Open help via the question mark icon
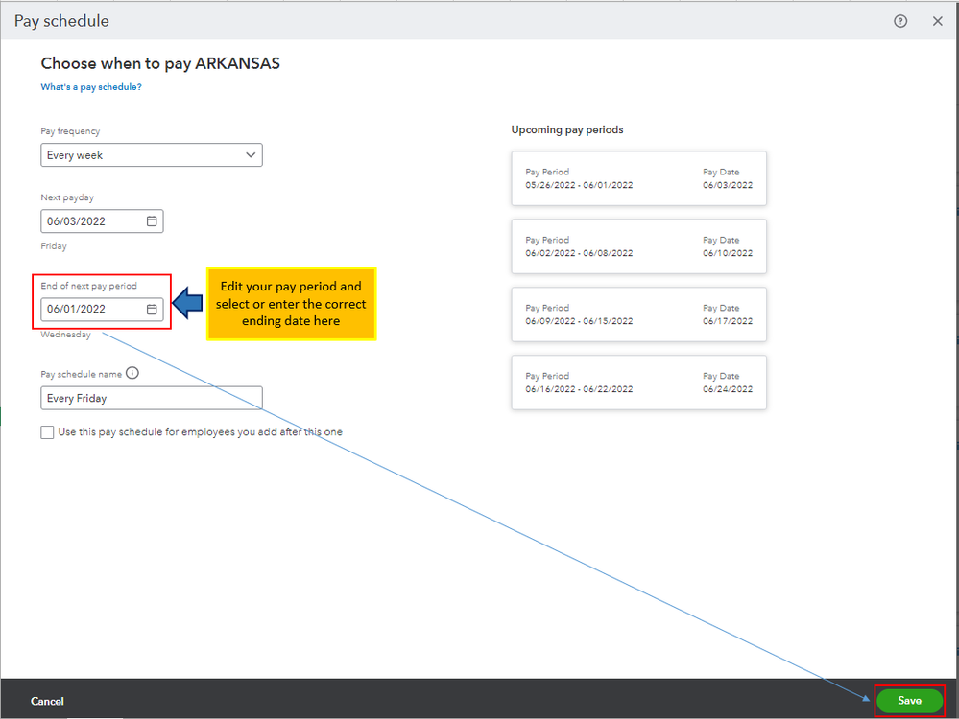This screenshot has width=959, height=719. pos(900,21)
